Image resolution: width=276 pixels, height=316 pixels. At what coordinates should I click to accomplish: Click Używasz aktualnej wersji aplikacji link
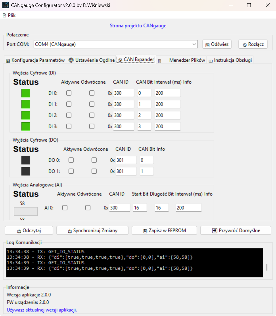click(42, 310)
